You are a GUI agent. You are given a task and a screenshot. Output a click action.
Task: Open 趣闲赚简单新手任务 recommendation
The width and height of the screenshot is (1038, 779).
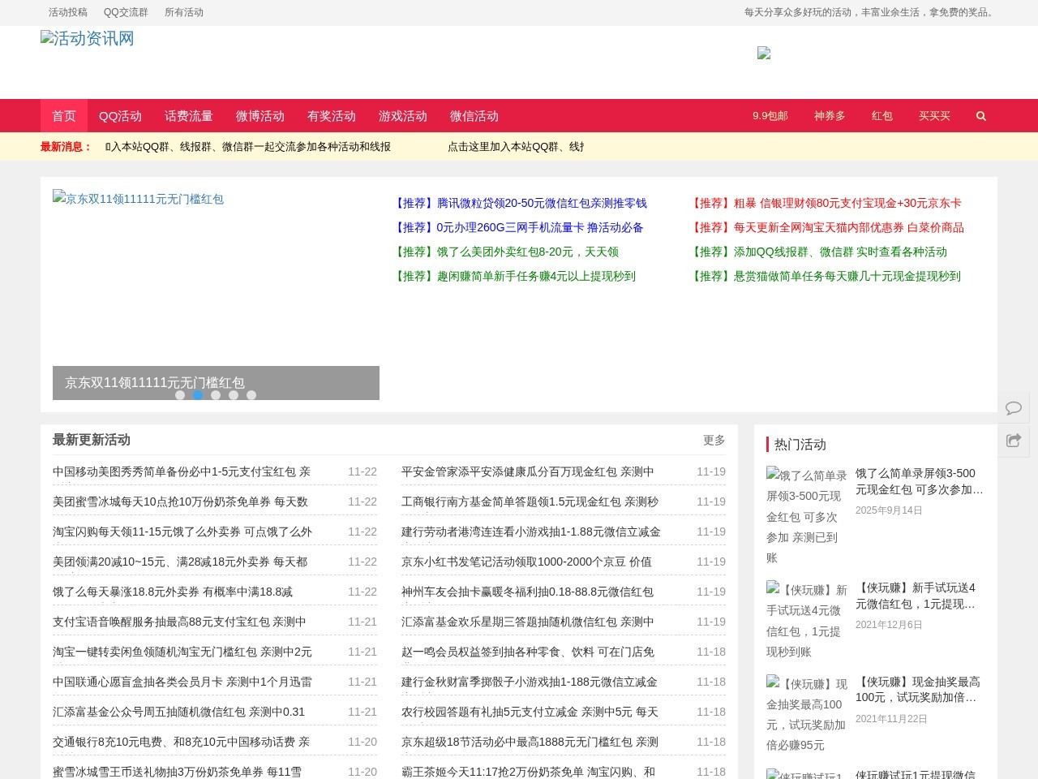(x=513, y=276)
